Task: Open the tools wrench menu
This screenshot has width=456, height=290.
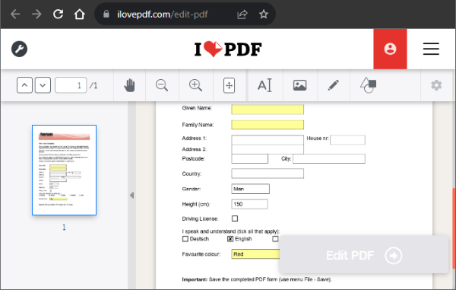Action: [20, 49]
